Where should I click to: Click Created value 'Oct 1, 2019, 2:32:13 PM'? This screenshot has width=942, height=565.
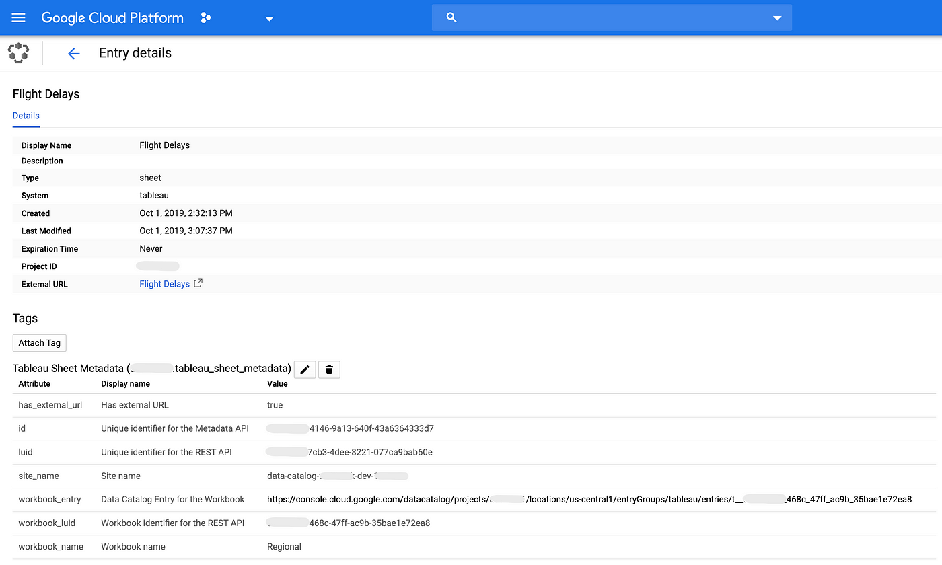[186, 213]
